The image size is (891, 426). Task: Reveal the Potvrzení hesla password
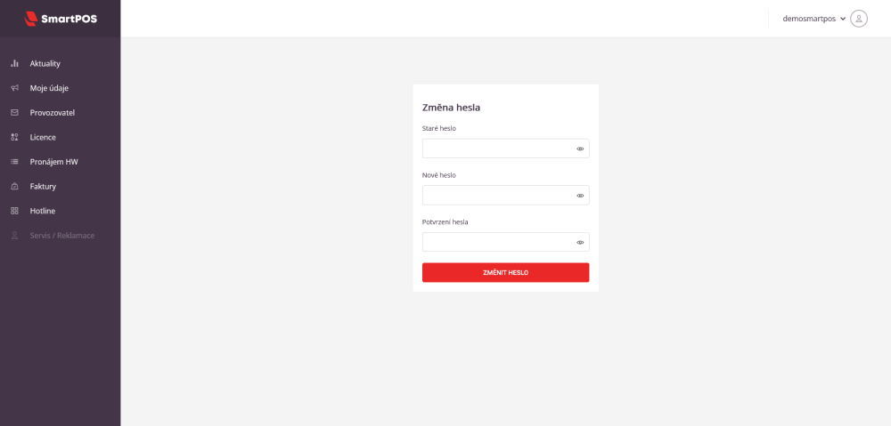pyautogui.click(x=580, y=242)
